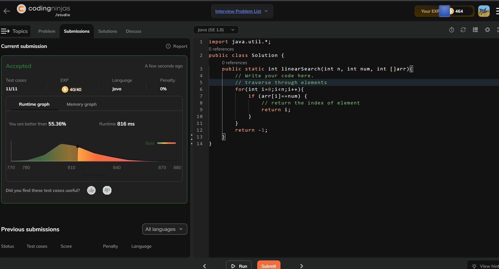Open the Java (SE 1.8) language dropdown
The width and height of the screenshot is (499, 269).
[216, 29]
